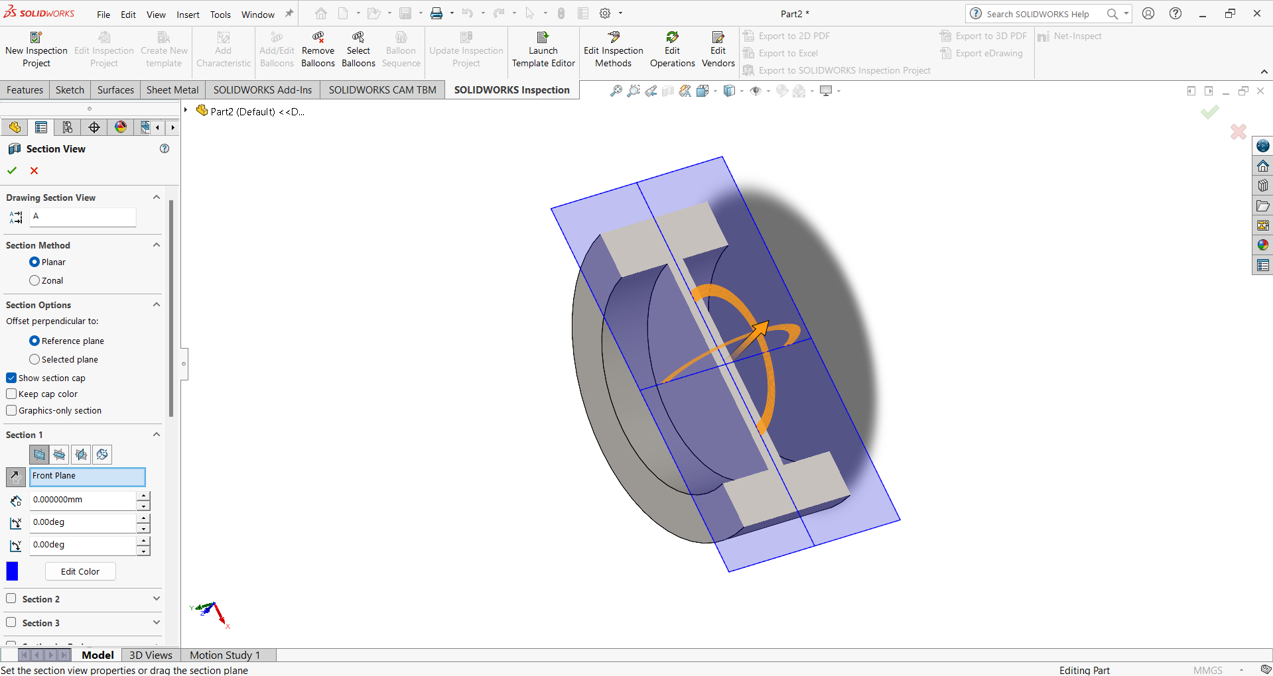Click the Edit Color button
1273x676 pixels.
click(80, 572)
